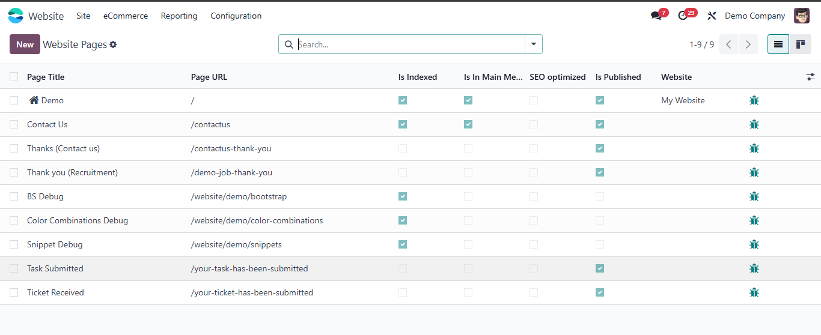821x335 pixels.
Task: Open the Configuration menu
Action: [x=236, y=16]
